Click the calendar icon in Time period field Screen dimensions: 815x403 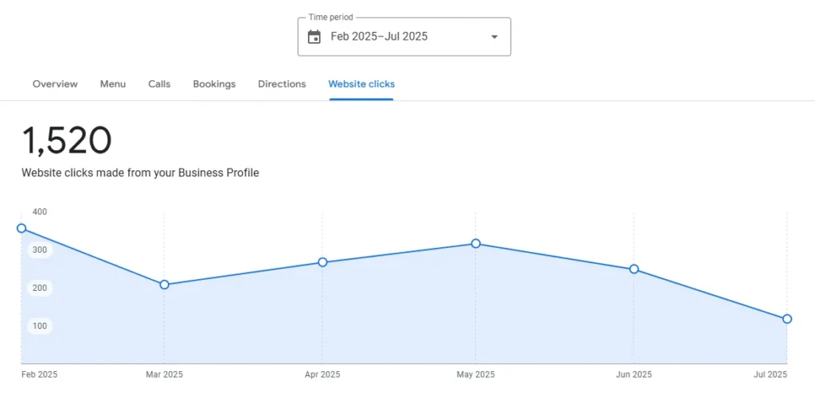[314, 37]
